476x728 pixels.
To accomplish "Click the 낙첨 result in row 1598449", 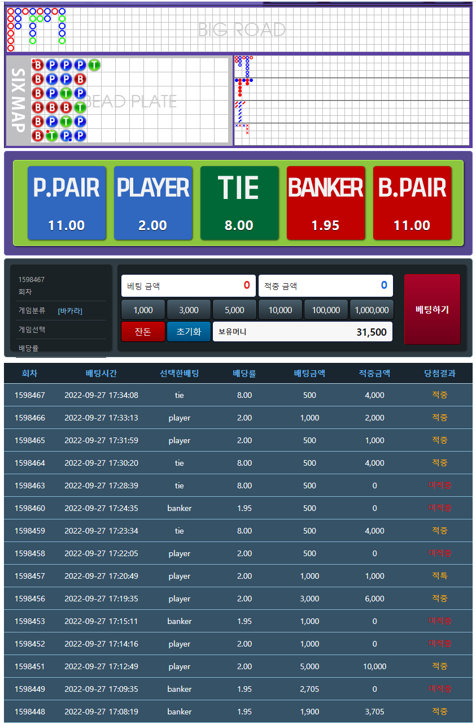I will (x=440, y=689).
